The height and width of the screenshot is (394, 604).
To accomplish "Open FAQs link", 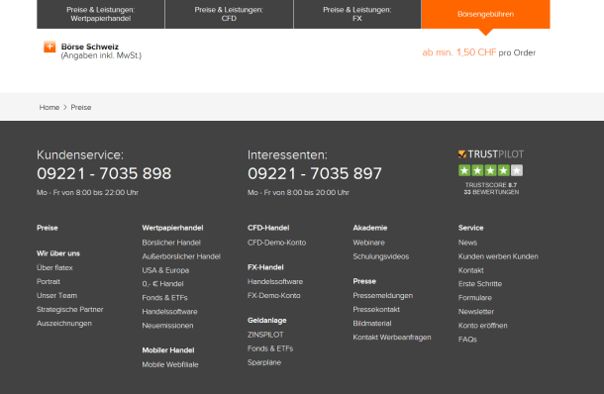I will point(467,340).
